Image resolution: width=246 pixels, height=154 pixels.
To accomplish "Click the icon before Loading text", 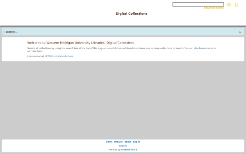I will pos(4,32).
